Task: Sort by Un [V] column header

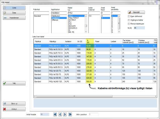Action: click(81, 41)
